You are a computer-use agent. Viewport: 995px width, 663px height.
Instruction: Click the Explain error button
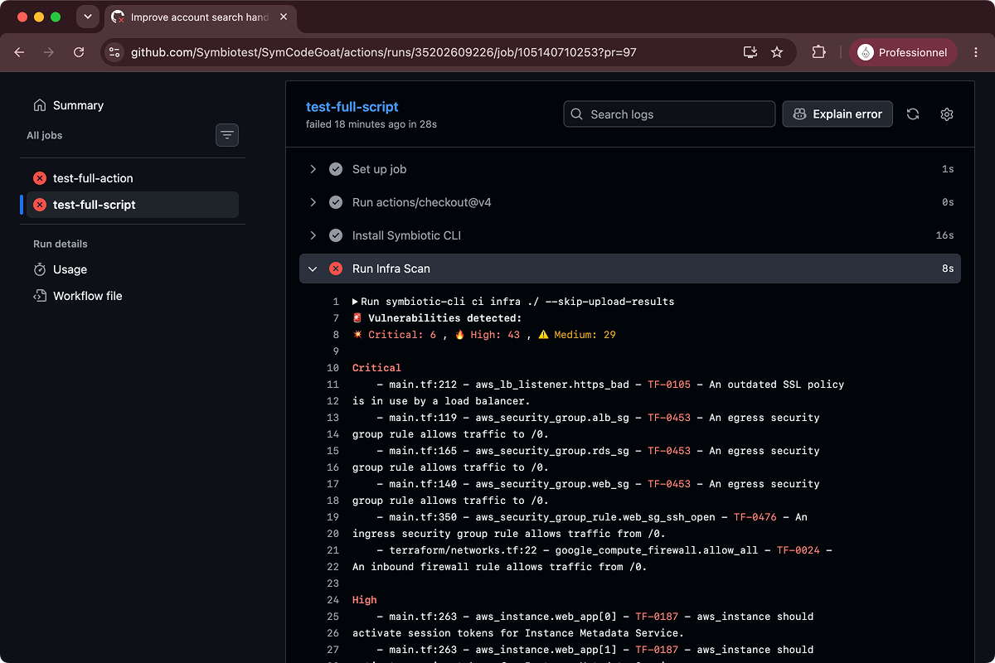[x=837, y=114]
